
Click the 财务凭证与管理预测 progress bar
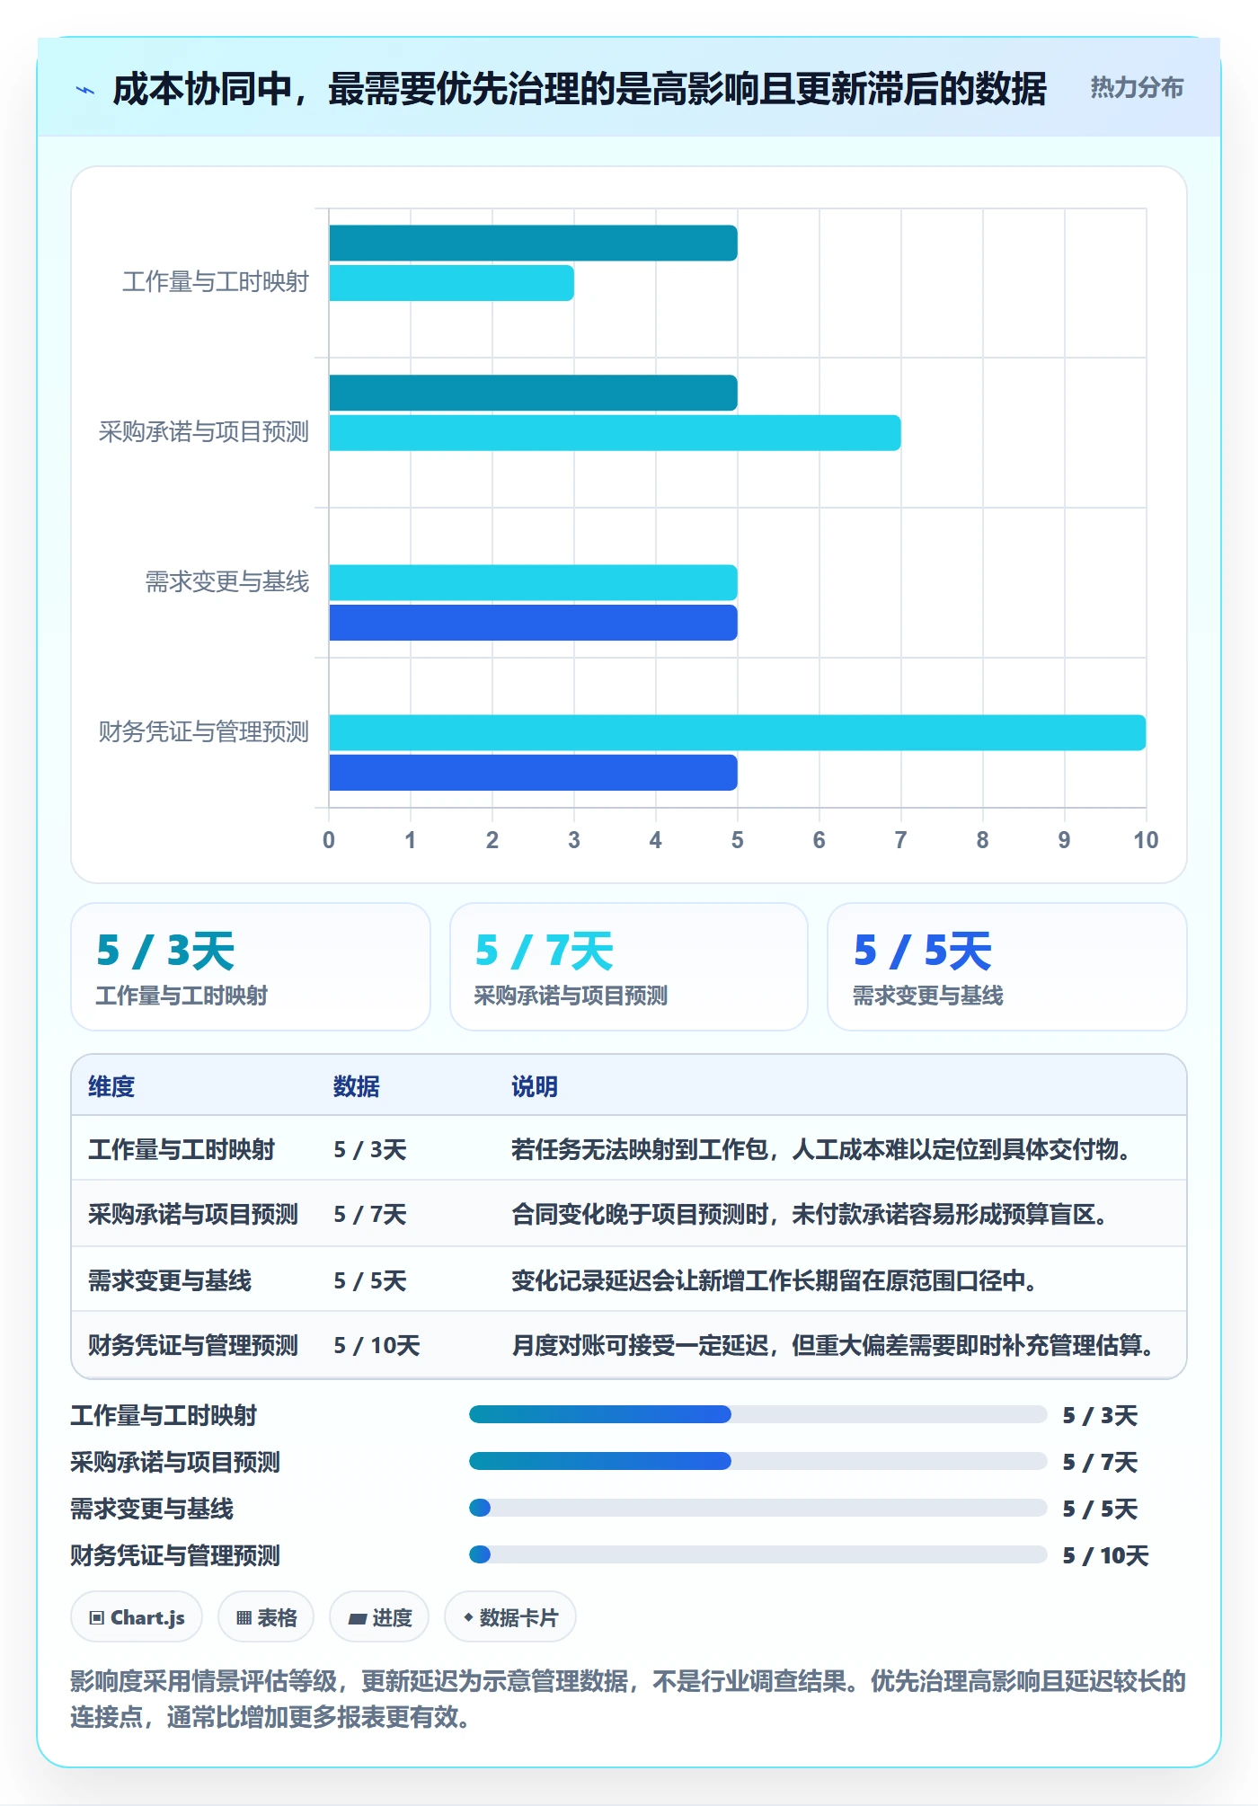(x=757, y=1555)
